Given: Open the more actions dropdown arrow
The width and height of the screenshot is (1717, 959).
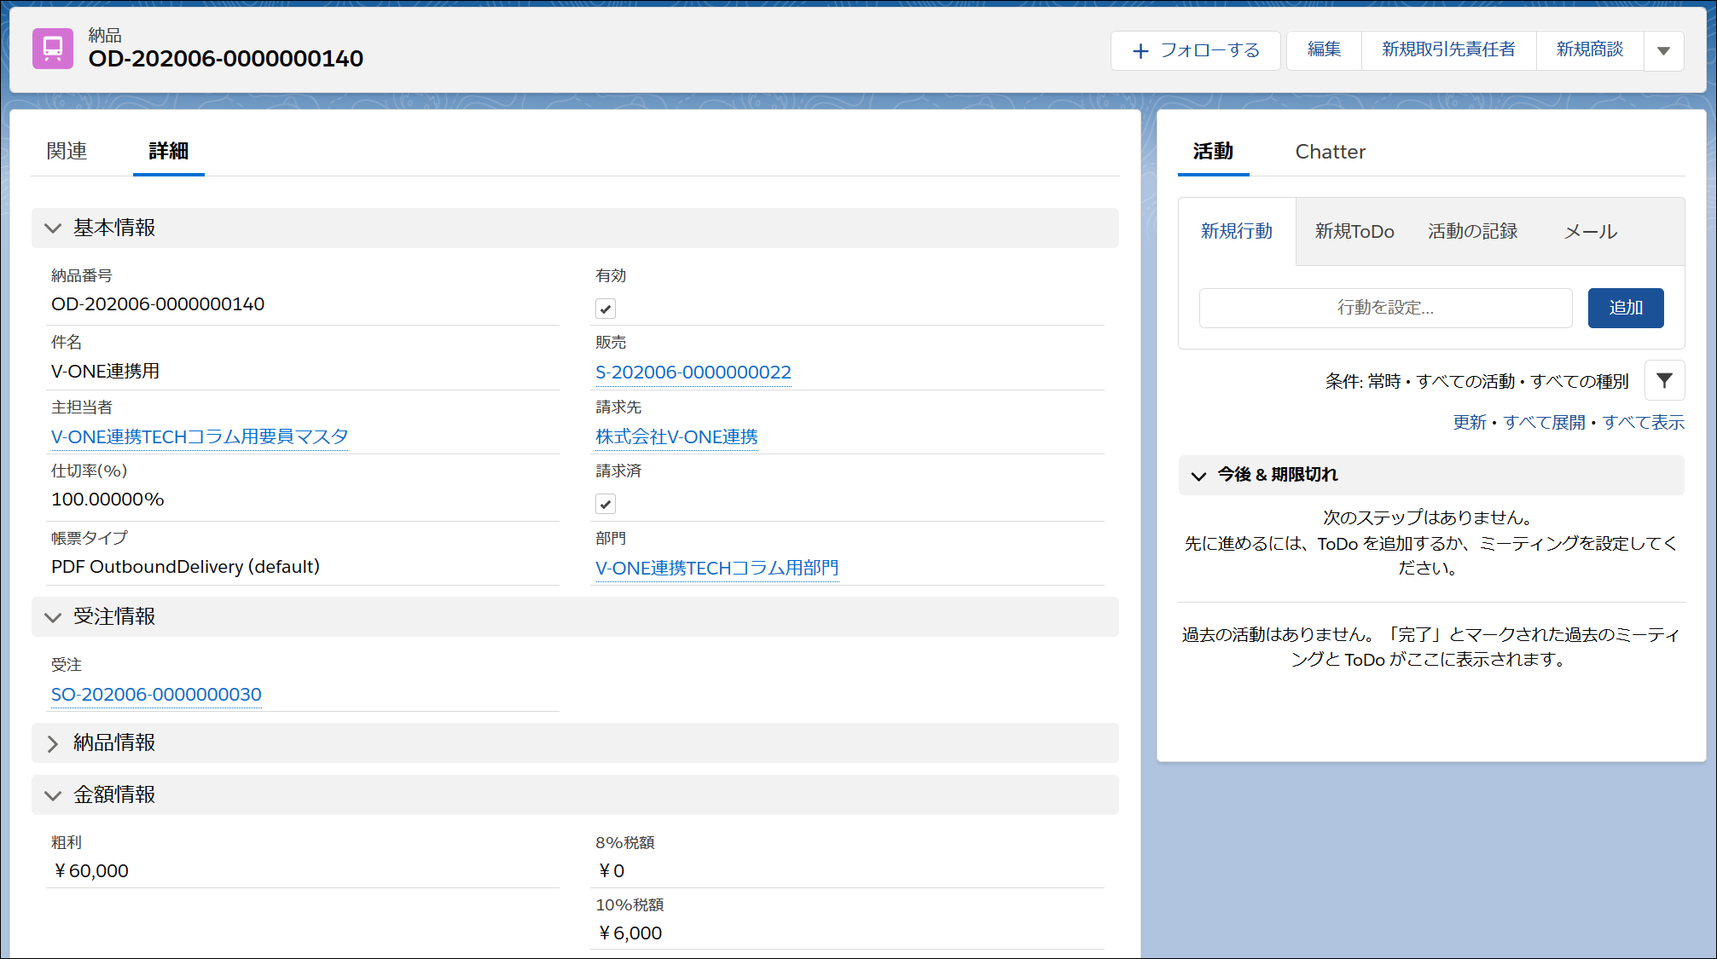Looking at the screenshot, I should 1663,51.
